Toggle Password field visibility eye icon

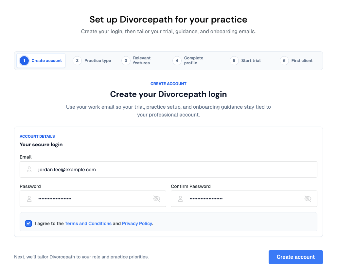[157, 199]
